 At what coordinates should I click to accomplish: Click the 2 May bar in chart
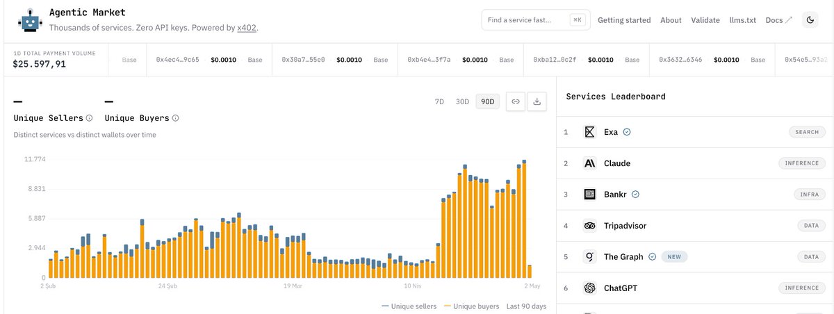(x=530, y=271)
